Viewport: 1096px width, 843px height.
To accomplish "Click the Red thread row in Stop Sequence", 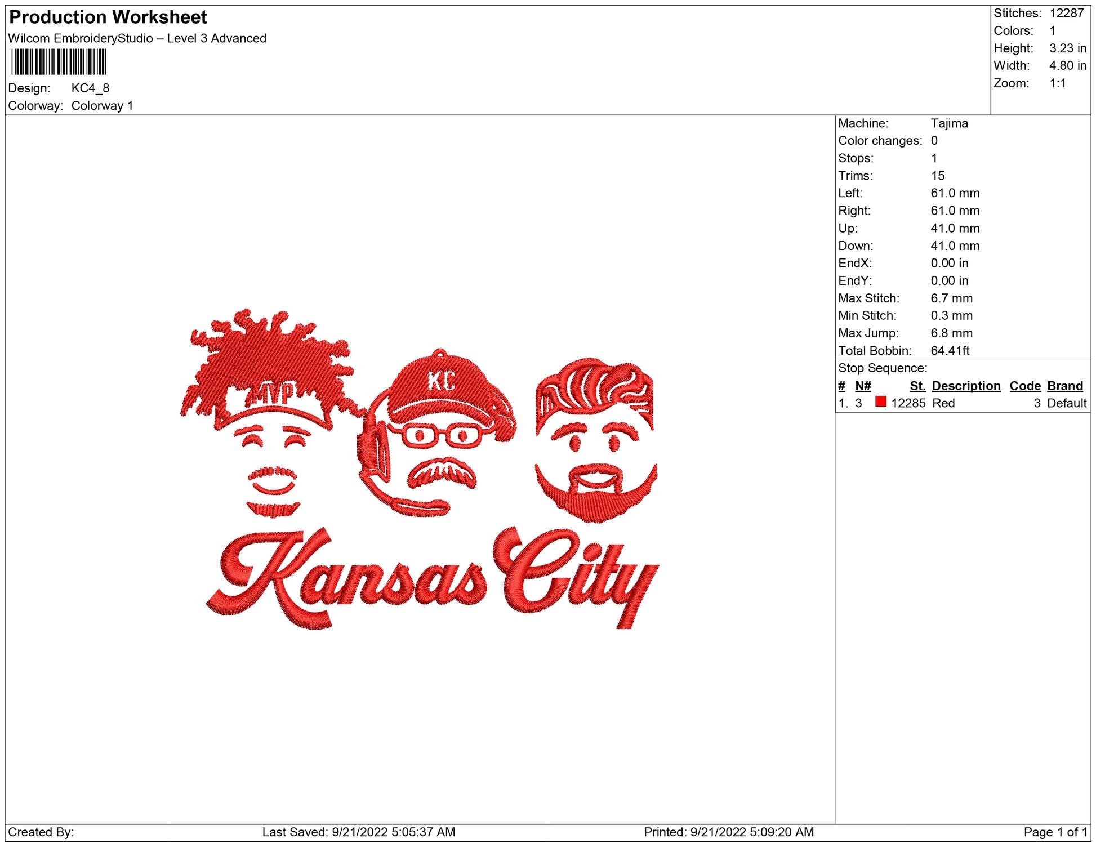I will 943,403.
